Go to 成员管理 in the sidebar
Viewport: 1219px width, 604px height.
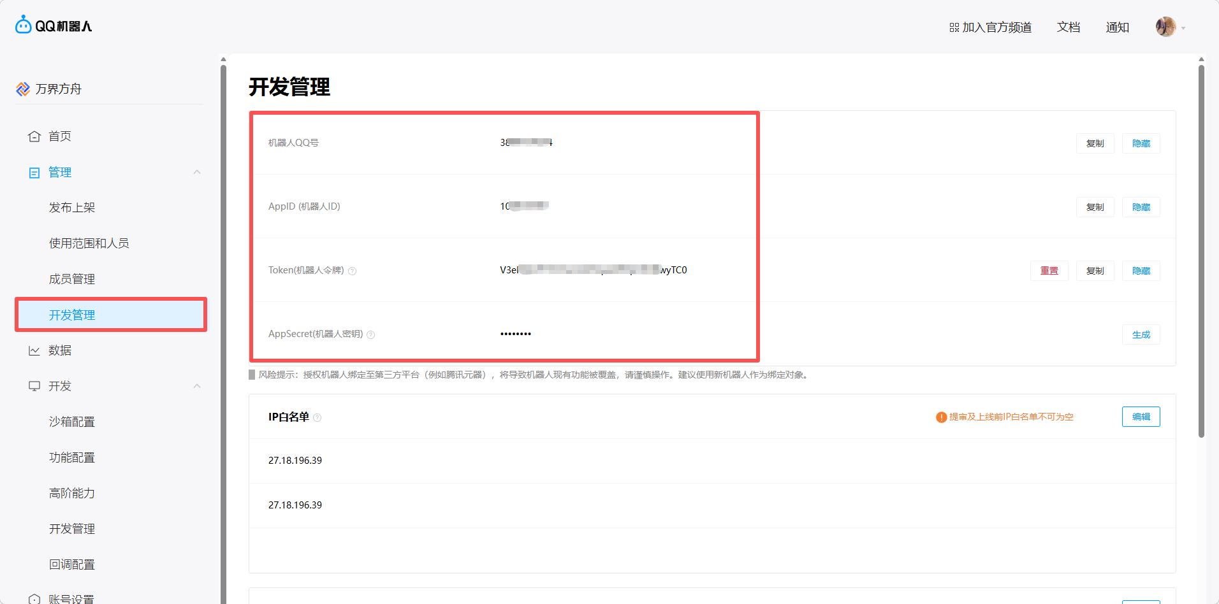pyautogui.click(x=72, y=279)
